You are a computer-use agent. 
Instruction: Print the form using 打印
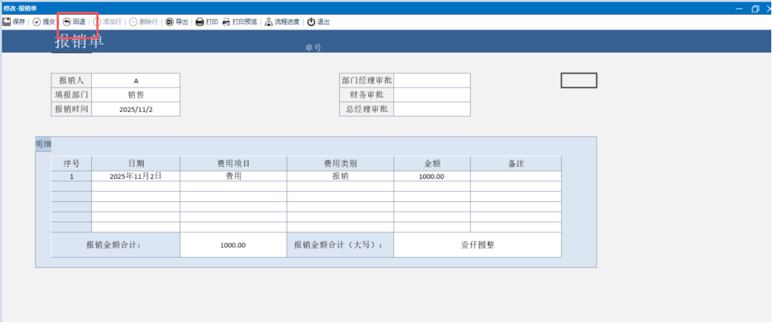coord(207,22)
